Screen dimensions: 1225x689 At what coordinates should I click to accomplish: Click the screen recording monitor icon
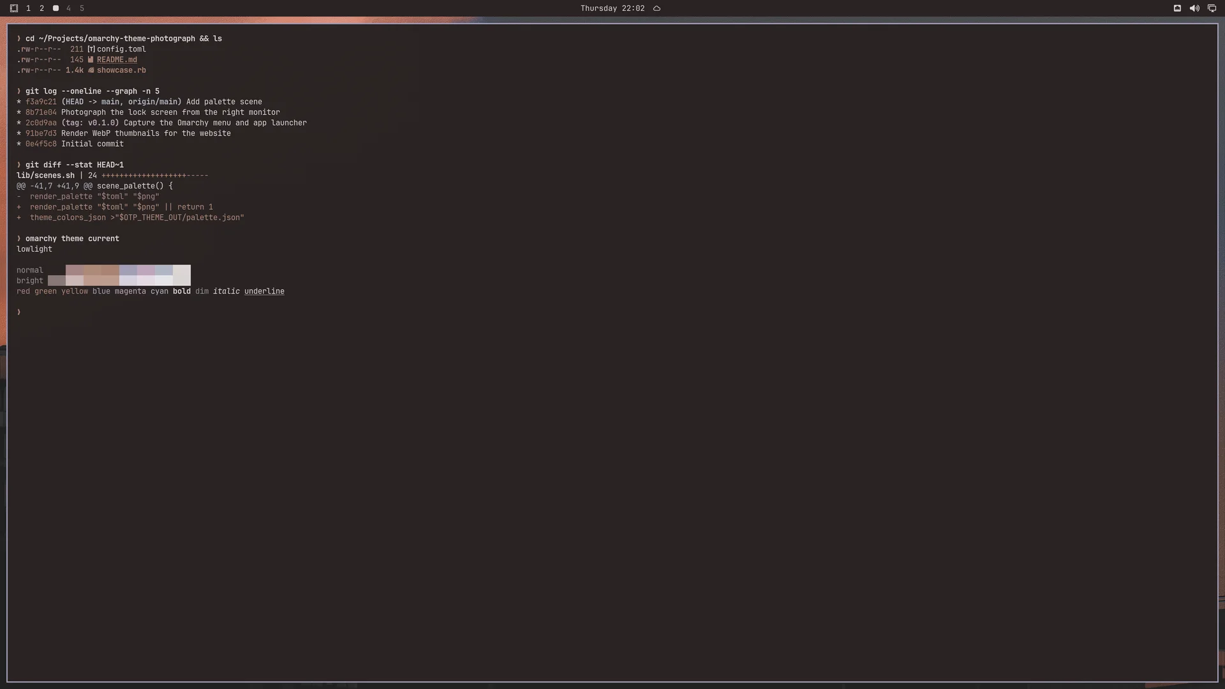(1212, 8)
